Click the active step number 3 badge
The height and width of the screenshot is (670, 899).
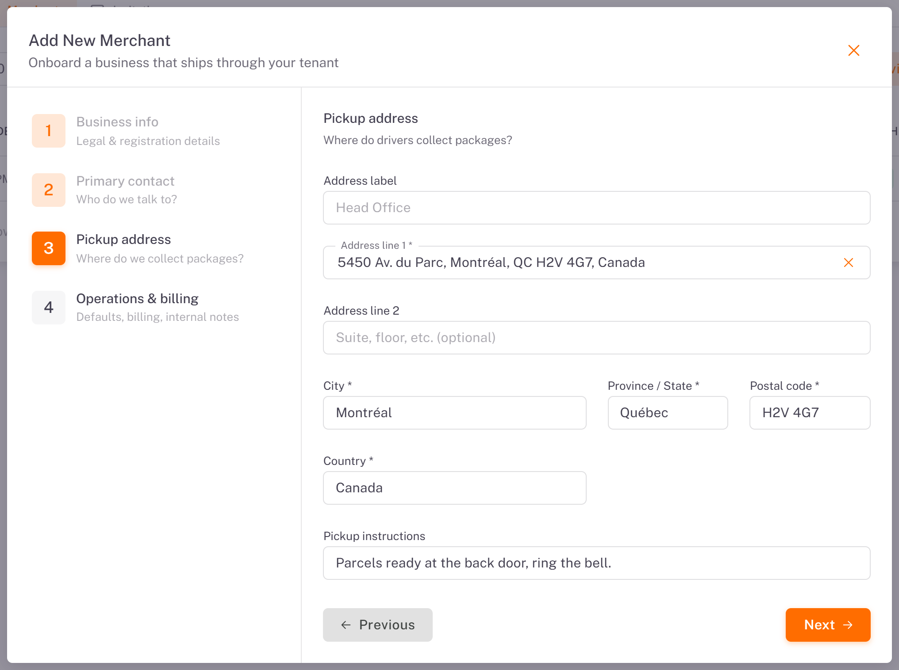click(49, 248)
